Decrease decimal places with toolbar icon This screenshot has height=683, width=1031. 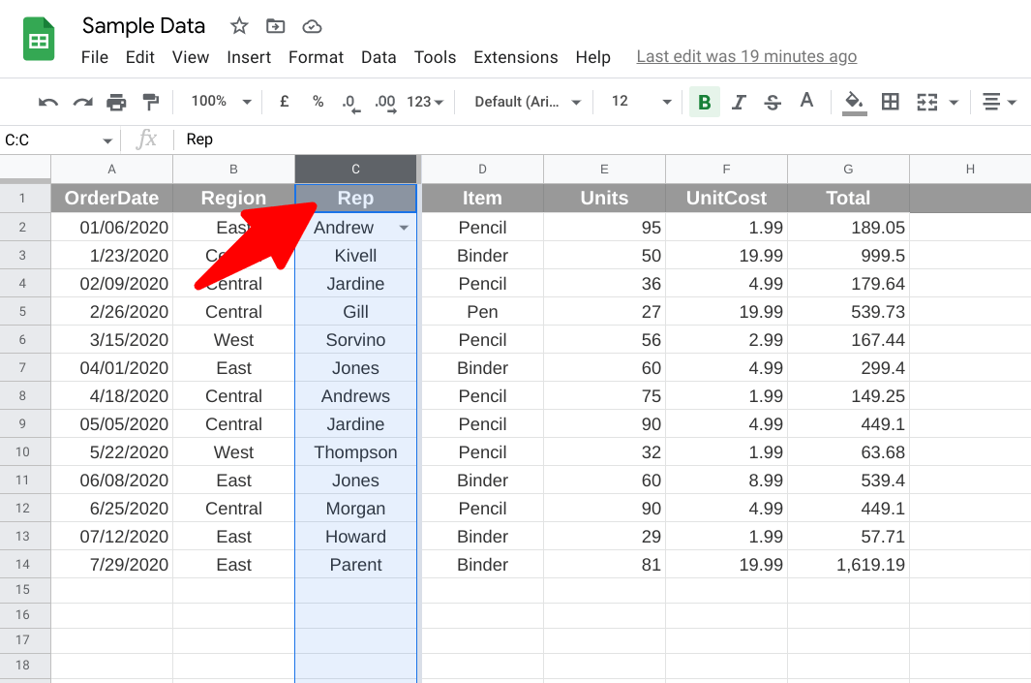pyautogui.click(x=349, y=101)
